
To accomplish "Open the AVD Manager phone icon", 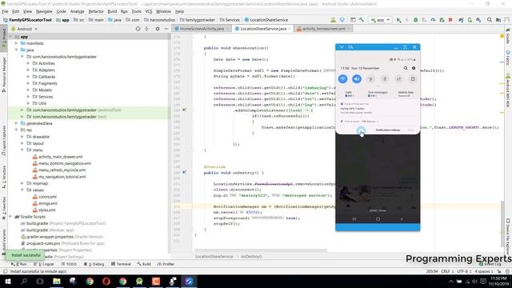I will [x=470, y=20].
